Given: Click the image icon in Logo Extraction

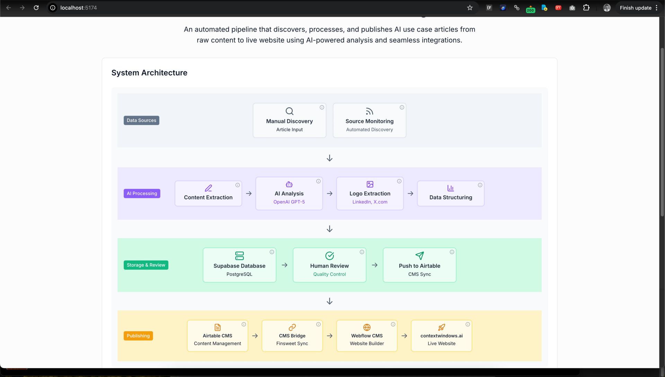Looking at the screenshot, I should (x=370, y=184).
